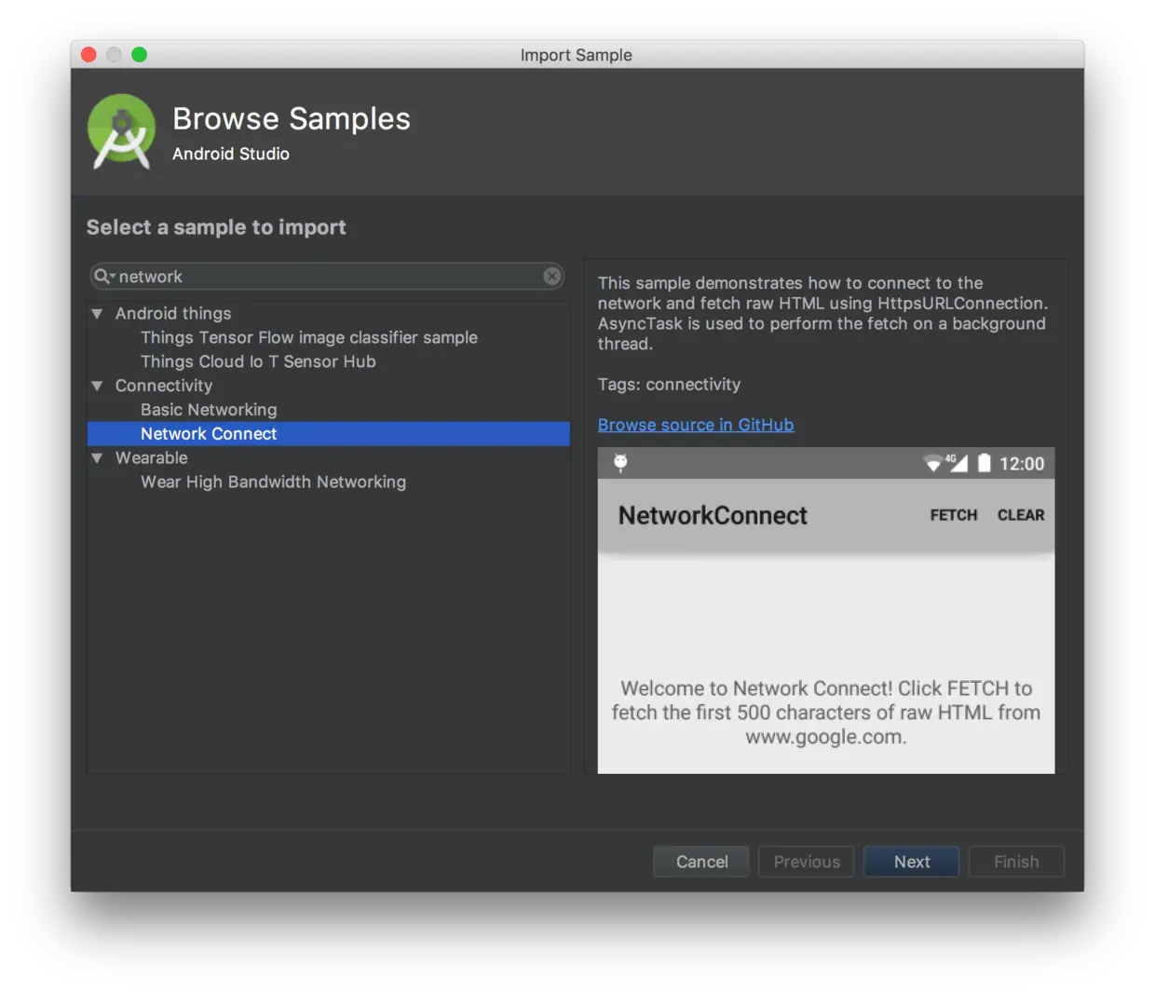This screenshot has width=1155, height=993.
Task: Click the Next button
Action: [912, 862]
